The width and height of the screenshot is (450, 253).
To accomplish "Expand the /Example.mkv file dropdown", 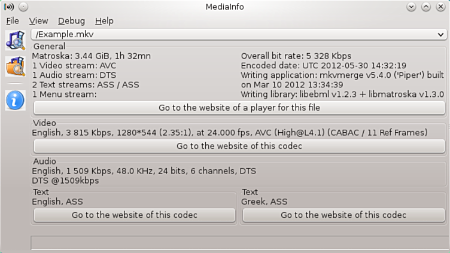I will point(441,35).
